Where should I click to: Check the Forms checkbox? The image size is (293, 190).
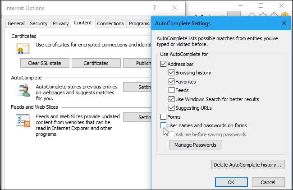164,117
